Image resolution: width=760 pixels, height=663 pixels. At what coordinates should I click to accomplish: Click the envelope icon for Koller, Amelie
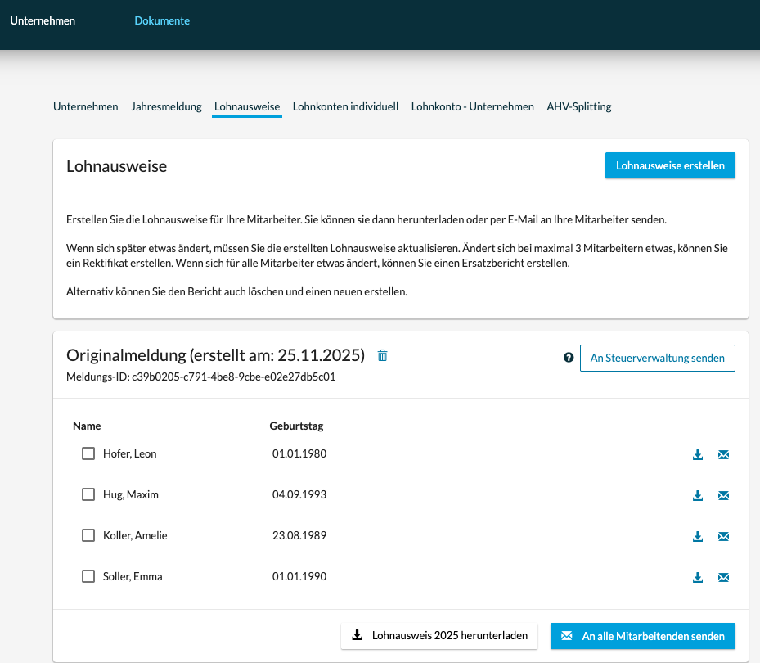click(723, 536)
